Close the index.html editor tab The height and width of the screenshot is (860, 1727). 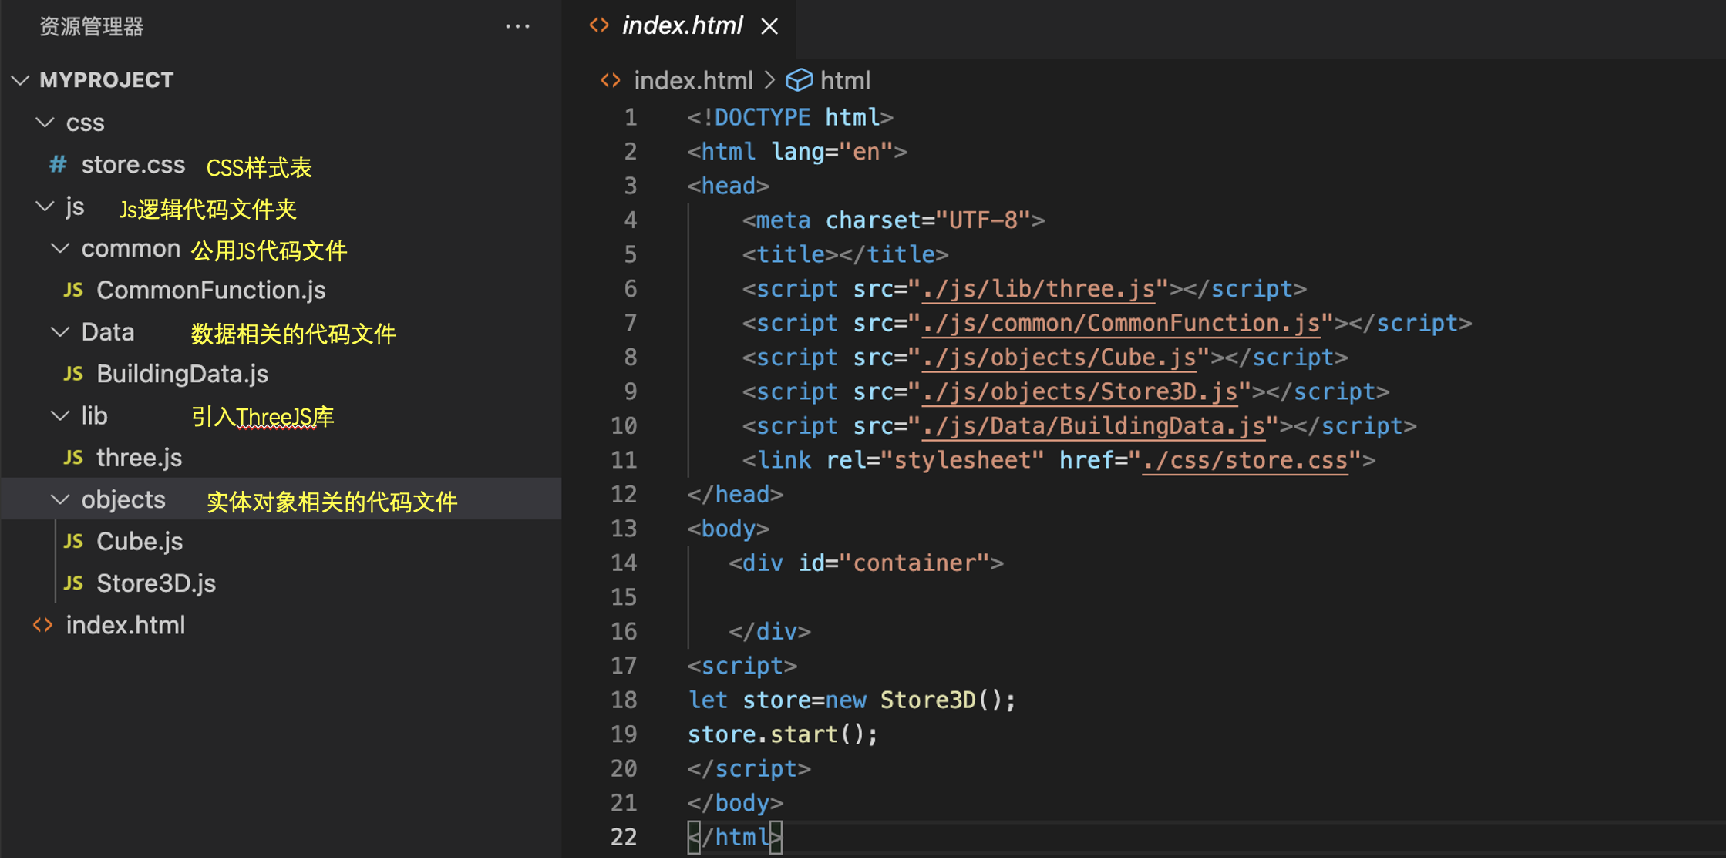[x=769, y=26]
